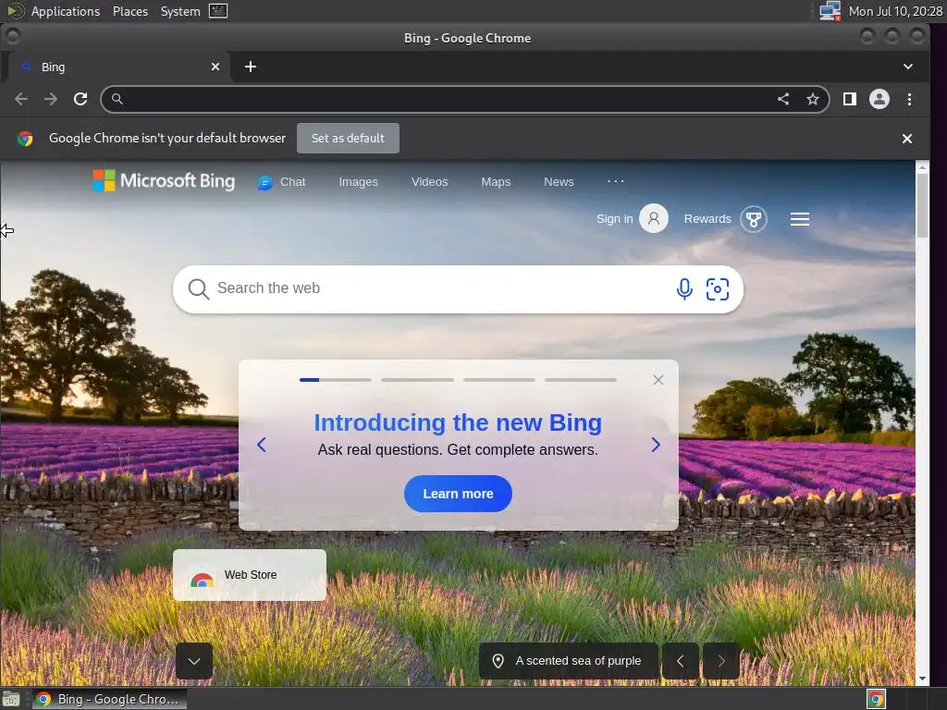The image size is (947, 710).
Task: Click the Rewards trophy icon
Action: [754, 219]
